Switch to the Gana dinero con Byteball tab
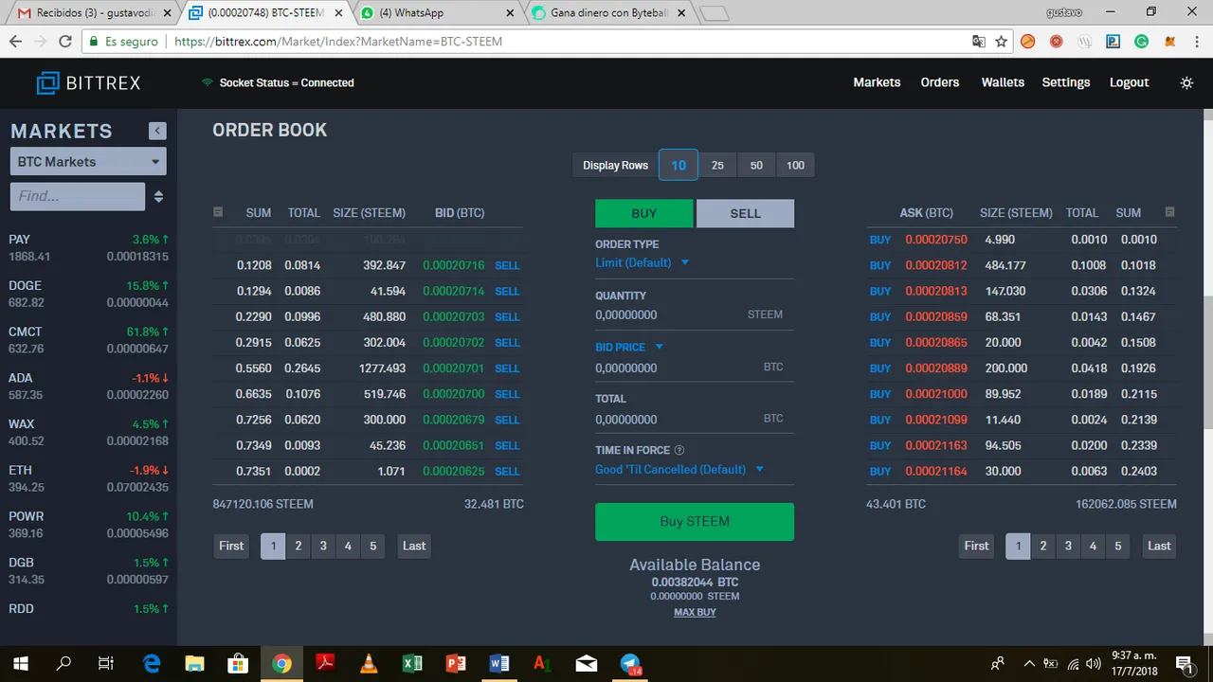The width and height of the screenshot is (1213, 682). click(x=606, y=13)
